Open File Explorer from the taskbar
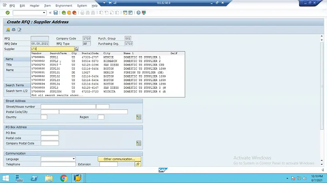The width and height of the screenshot is (327, 183). [49, 178]
